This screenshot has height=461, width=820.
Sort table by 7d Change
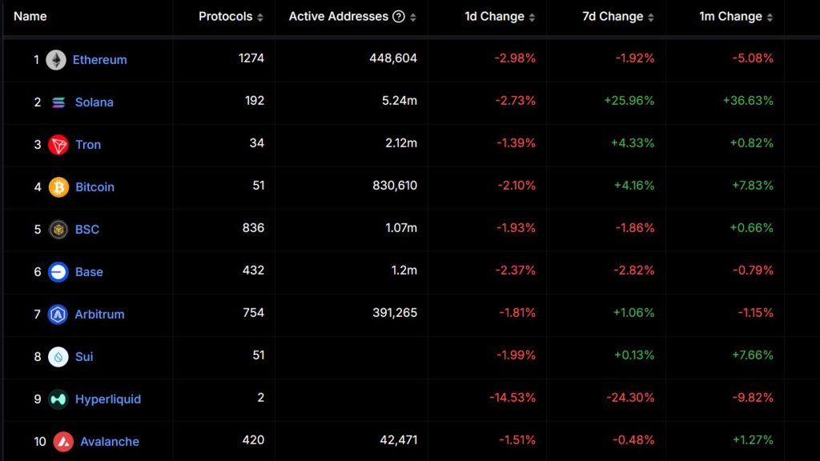pos(651,17)
